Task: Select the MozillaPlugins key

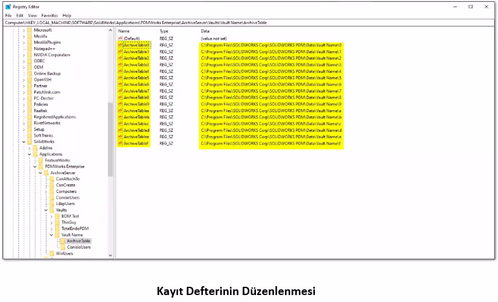Action: pos(47,42)
